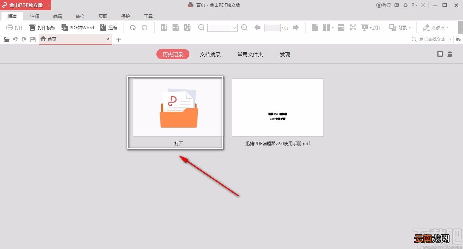Enter full-screen view from the toolbar
The height and width of the screenshot is (249, 463).
tap(353, 27)
